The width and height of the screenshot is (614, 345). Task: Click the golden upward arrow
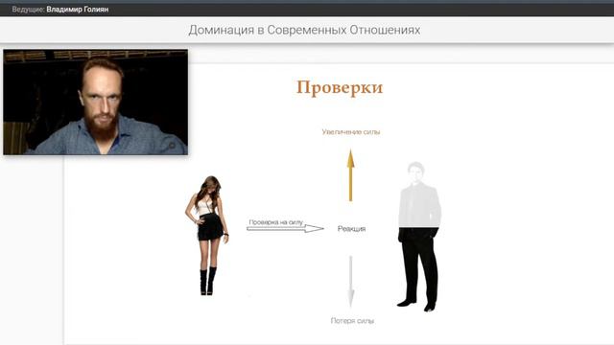pyautogui.click(x=350, y=174)
